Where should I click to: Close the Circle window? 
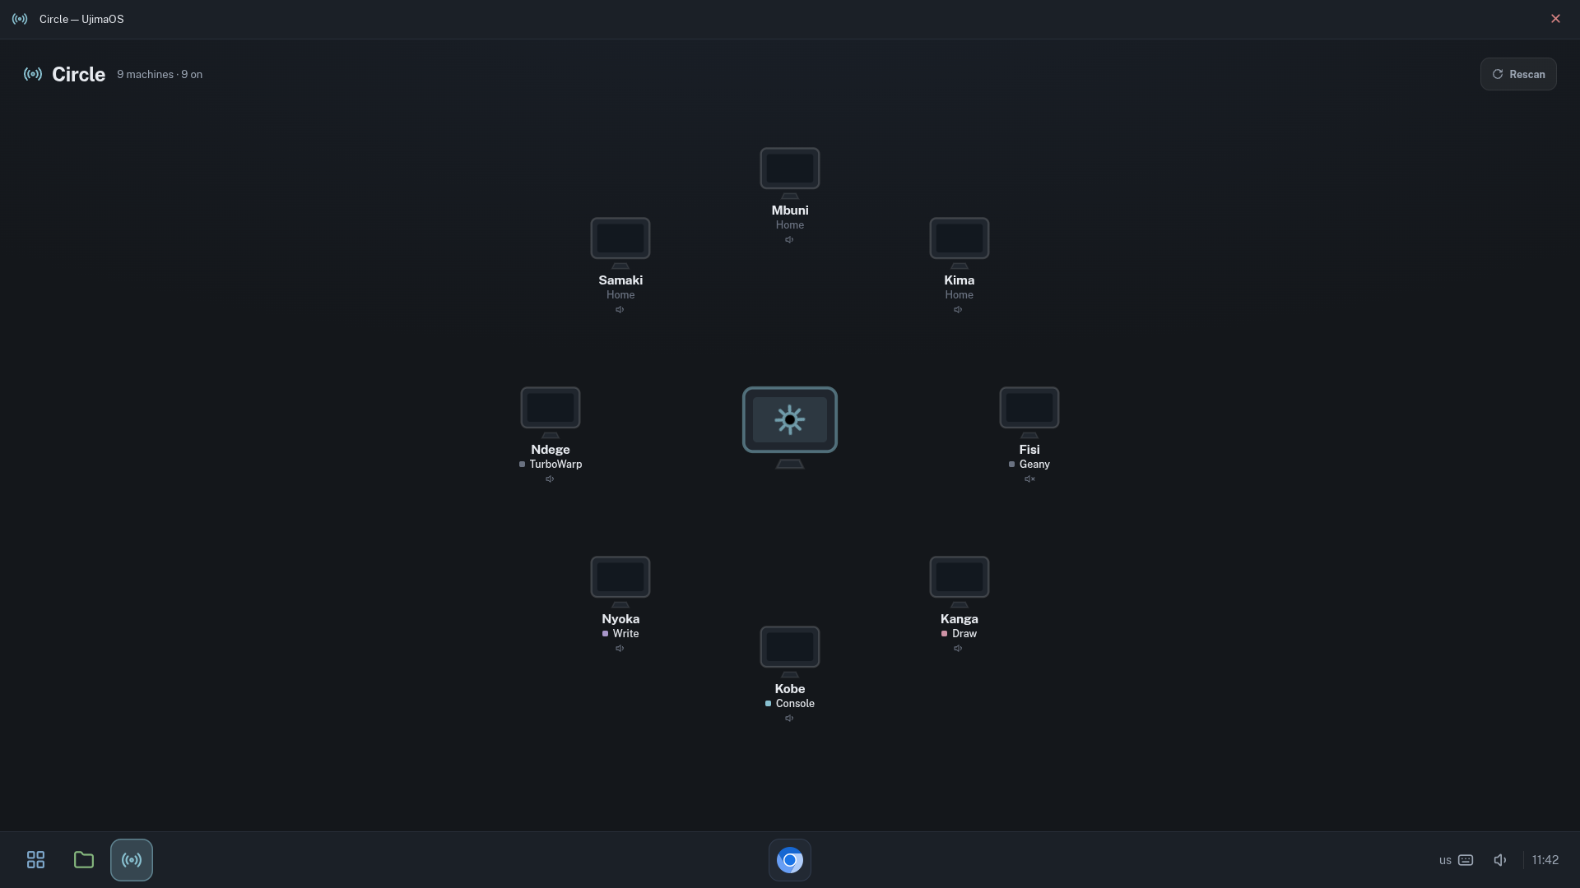(x=1555, y=19)
